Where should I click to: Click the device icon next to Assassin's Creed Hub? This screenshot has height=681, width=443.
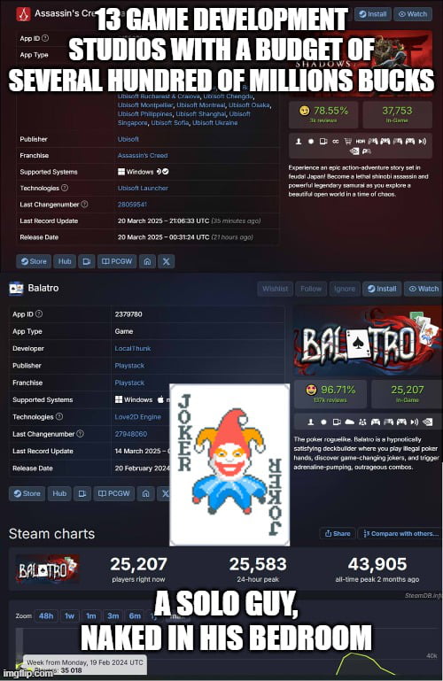[x=87, y=261]
